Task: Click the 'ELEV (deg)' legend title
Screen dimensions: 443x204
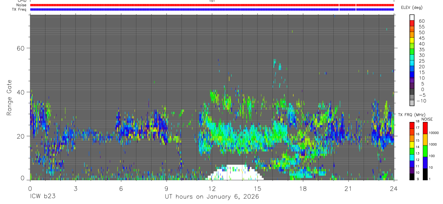Action: pyautogui.click(x=412, y=8)
